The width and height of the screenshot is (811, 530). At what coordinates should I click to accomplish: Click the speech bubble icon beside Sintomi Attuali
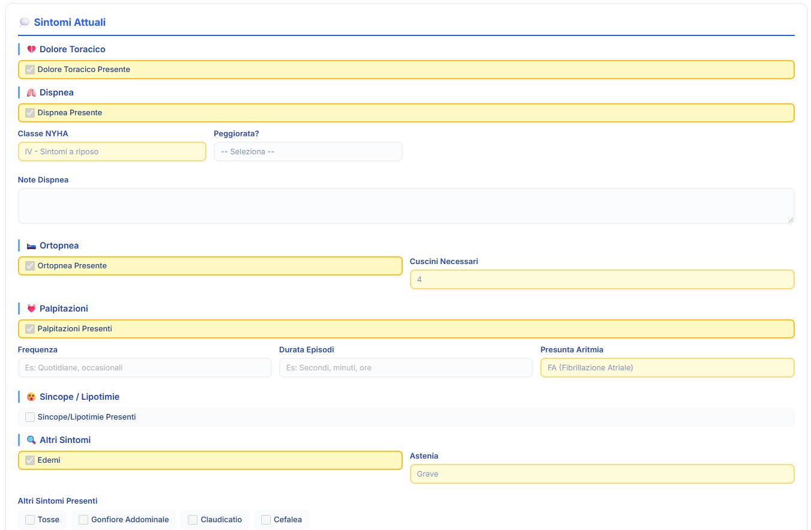pyautogui.click(x=24, y=23)
